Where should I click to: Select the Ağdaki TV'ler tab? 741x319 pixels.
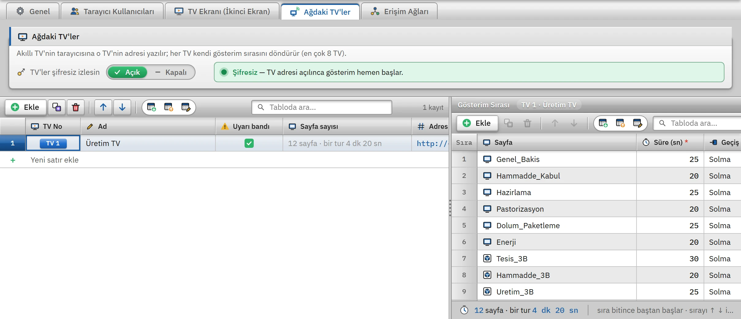pyautogui.click(x=320, y=12)
